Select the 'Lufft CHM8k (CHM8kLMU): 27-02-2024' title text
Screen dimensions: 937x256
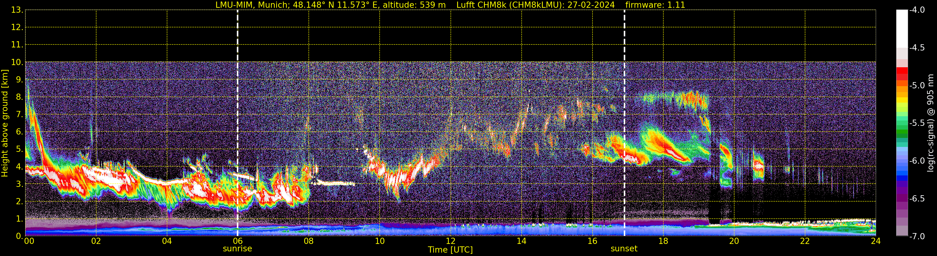coord(535,5)
